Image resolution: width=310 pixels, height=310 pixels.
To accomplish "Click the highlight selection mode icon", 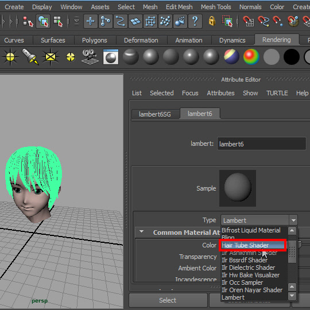I will pos(227,21).
